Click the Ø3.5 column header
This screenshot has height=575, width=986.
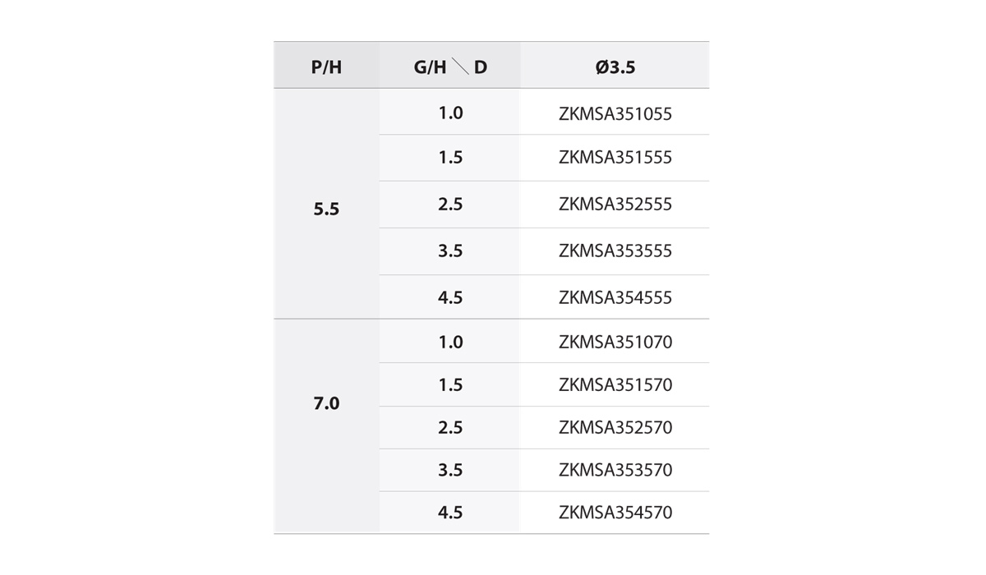click(615, 66)
